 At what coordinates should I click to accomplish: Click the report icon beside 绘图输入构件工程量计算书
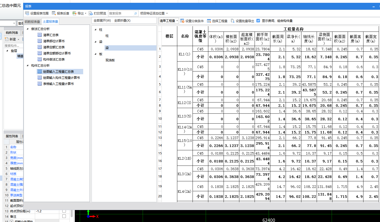(x=39, y=78)
